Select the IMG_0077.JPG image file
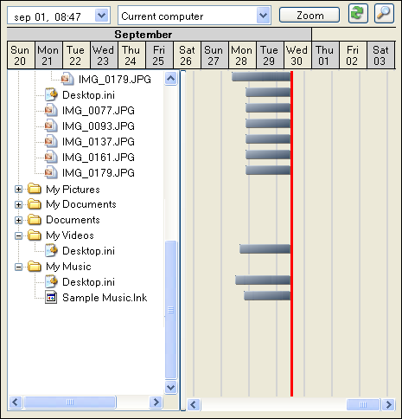 click(99, 111)
